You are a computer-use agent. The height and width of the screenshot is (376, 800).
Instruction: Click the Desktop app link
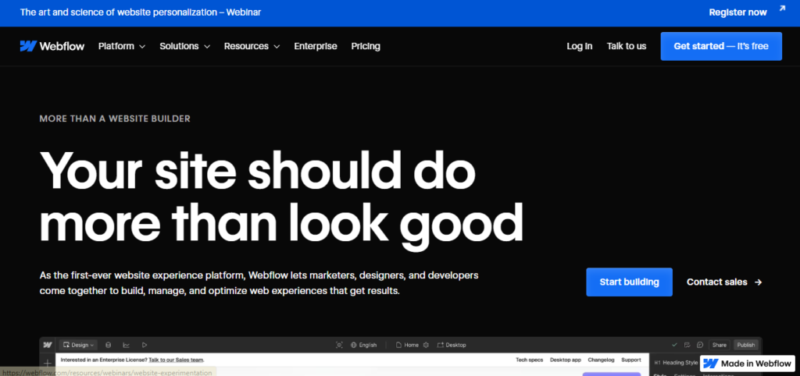[x=566, y=360]
